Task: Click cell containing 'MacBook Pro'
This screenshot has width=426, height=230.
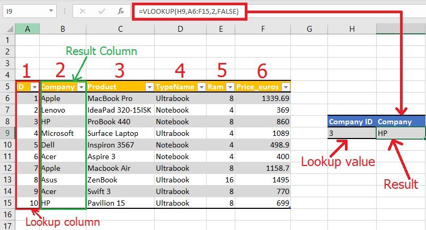Action: tap(120, 98)
